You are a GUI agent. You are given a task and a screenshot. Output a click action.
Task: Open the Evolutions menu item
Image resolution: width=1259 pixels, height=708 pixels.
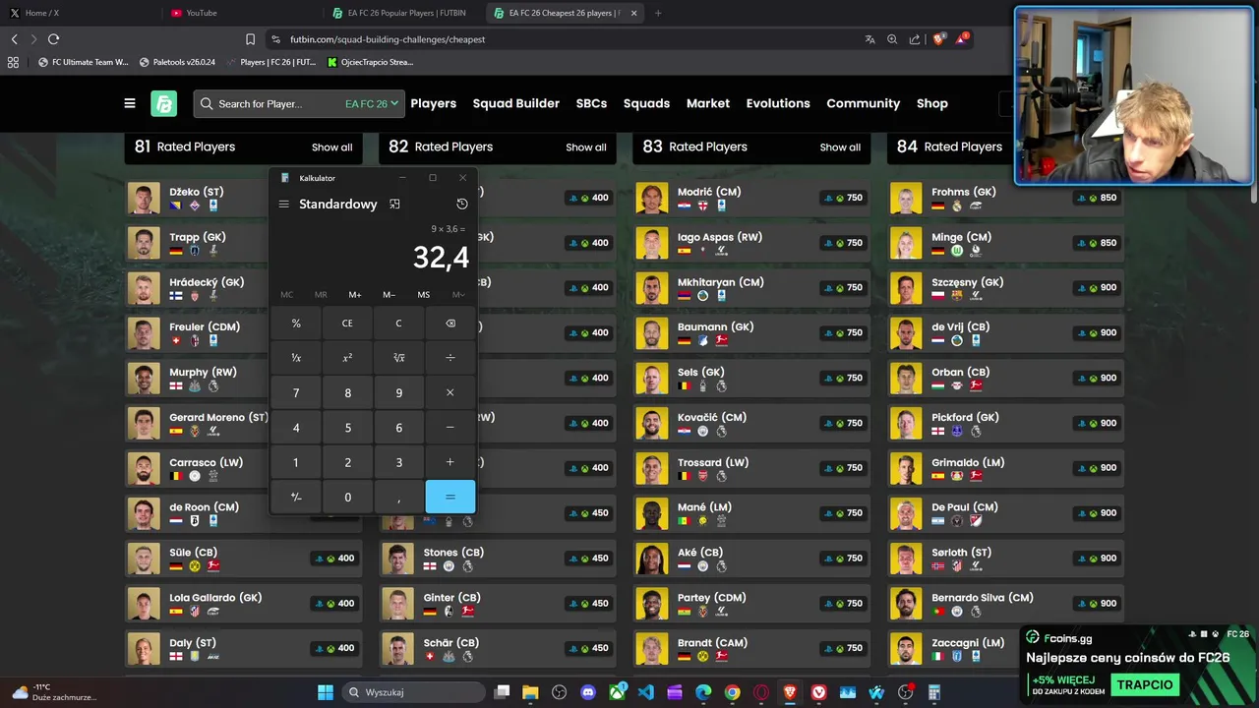point(778,103)
